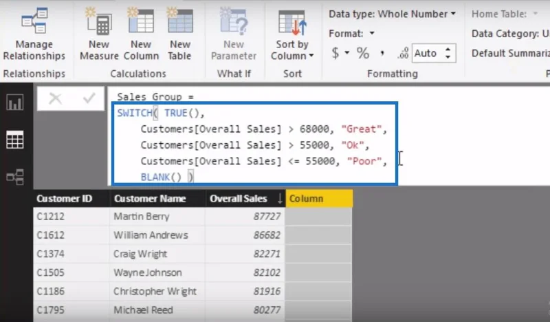Click the "Ok" string in formula
The width and height of the screenshot is (550, 322).
pos(353,145)
